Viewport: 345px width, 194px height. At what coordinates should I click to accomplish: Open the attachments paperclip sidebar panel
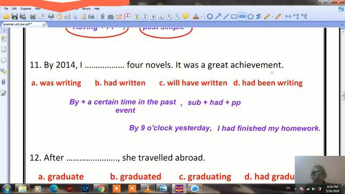[4, 82]
